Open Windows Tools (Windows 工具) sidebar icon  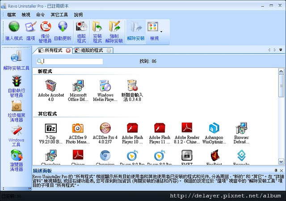click(x=17, y=136)
